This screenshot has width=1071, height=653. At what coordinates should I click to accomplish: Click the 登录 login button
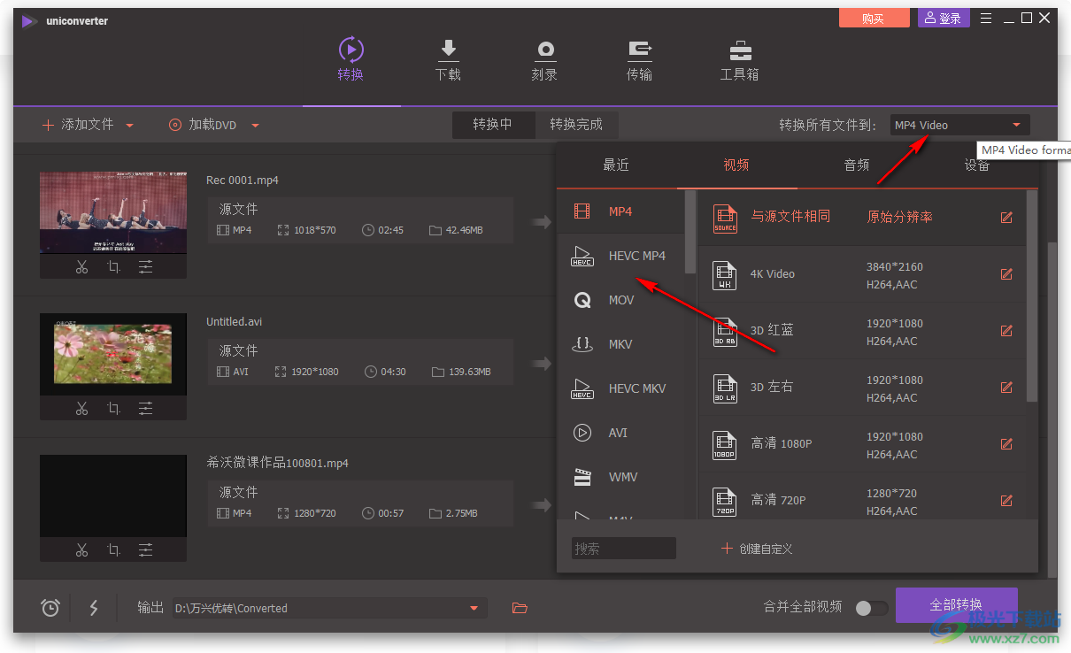tap(944, 18)
